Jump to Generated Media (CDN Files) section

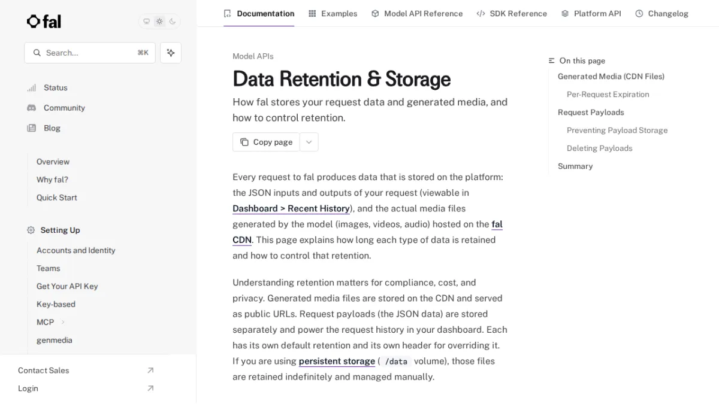click(x=611, y=76)
